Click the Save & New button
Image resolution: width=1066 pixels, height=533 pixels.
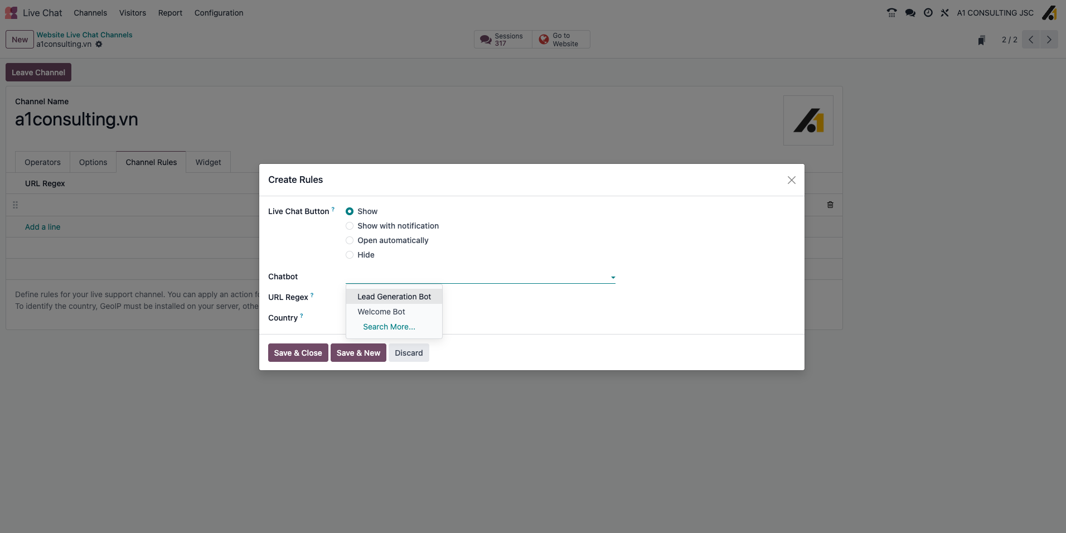[x=358, y=352]
